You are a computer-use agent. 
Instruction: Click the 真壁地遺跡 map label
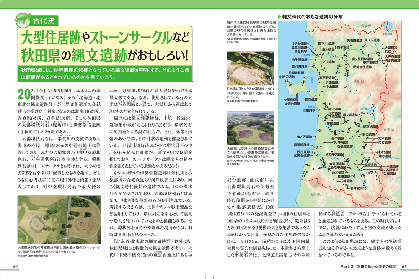click(x=299, y=47)
